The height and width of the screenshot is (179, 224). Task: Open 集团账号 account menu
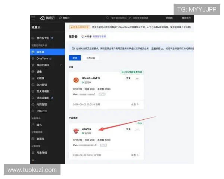[x=186, y=18]
